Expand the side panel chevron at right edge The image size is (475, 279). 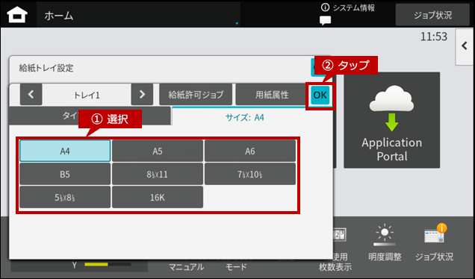tap(465, 46)
